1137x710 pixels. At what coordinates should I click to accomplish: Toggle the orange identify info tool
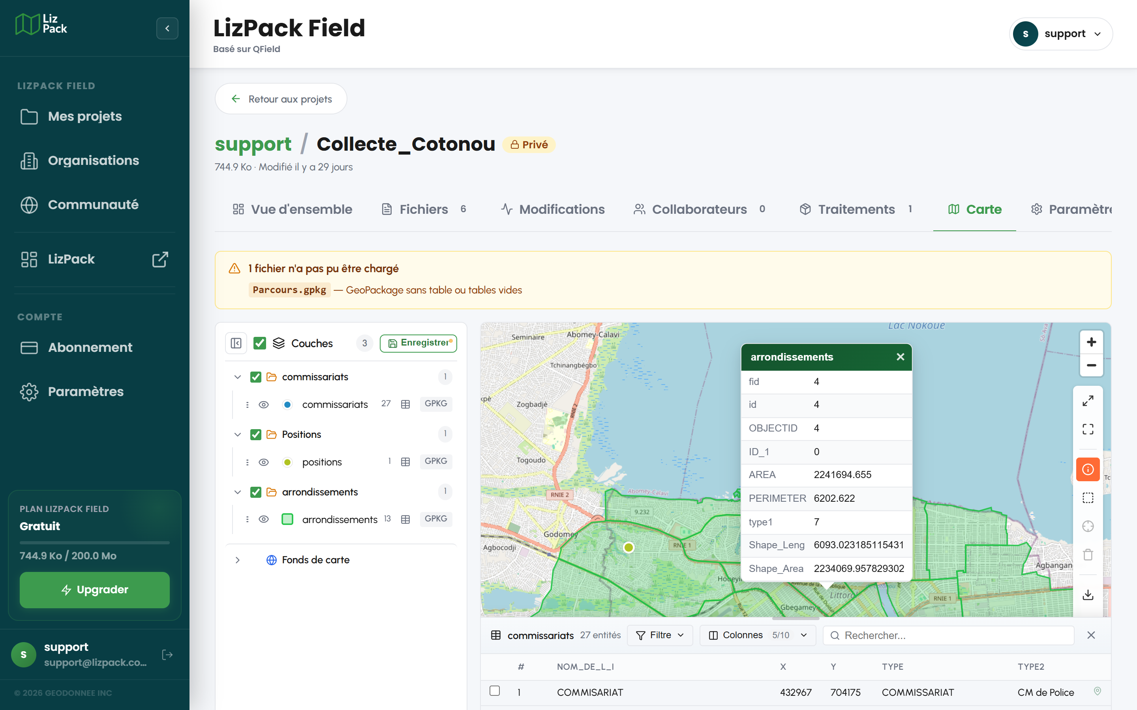[1088, 469]
